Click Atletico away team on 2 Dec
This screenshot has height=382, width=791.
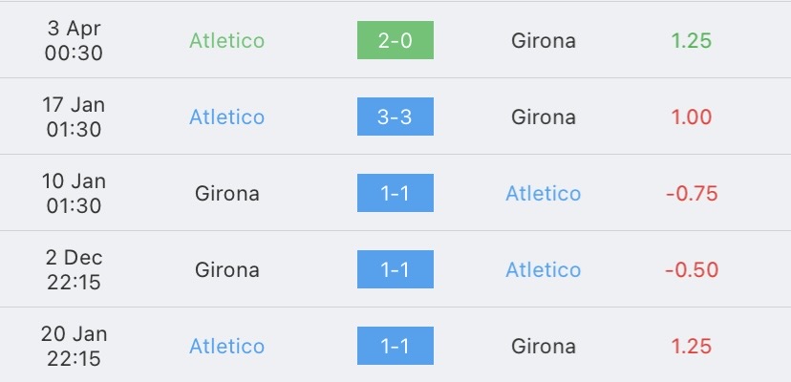click(x=544, y=269)
